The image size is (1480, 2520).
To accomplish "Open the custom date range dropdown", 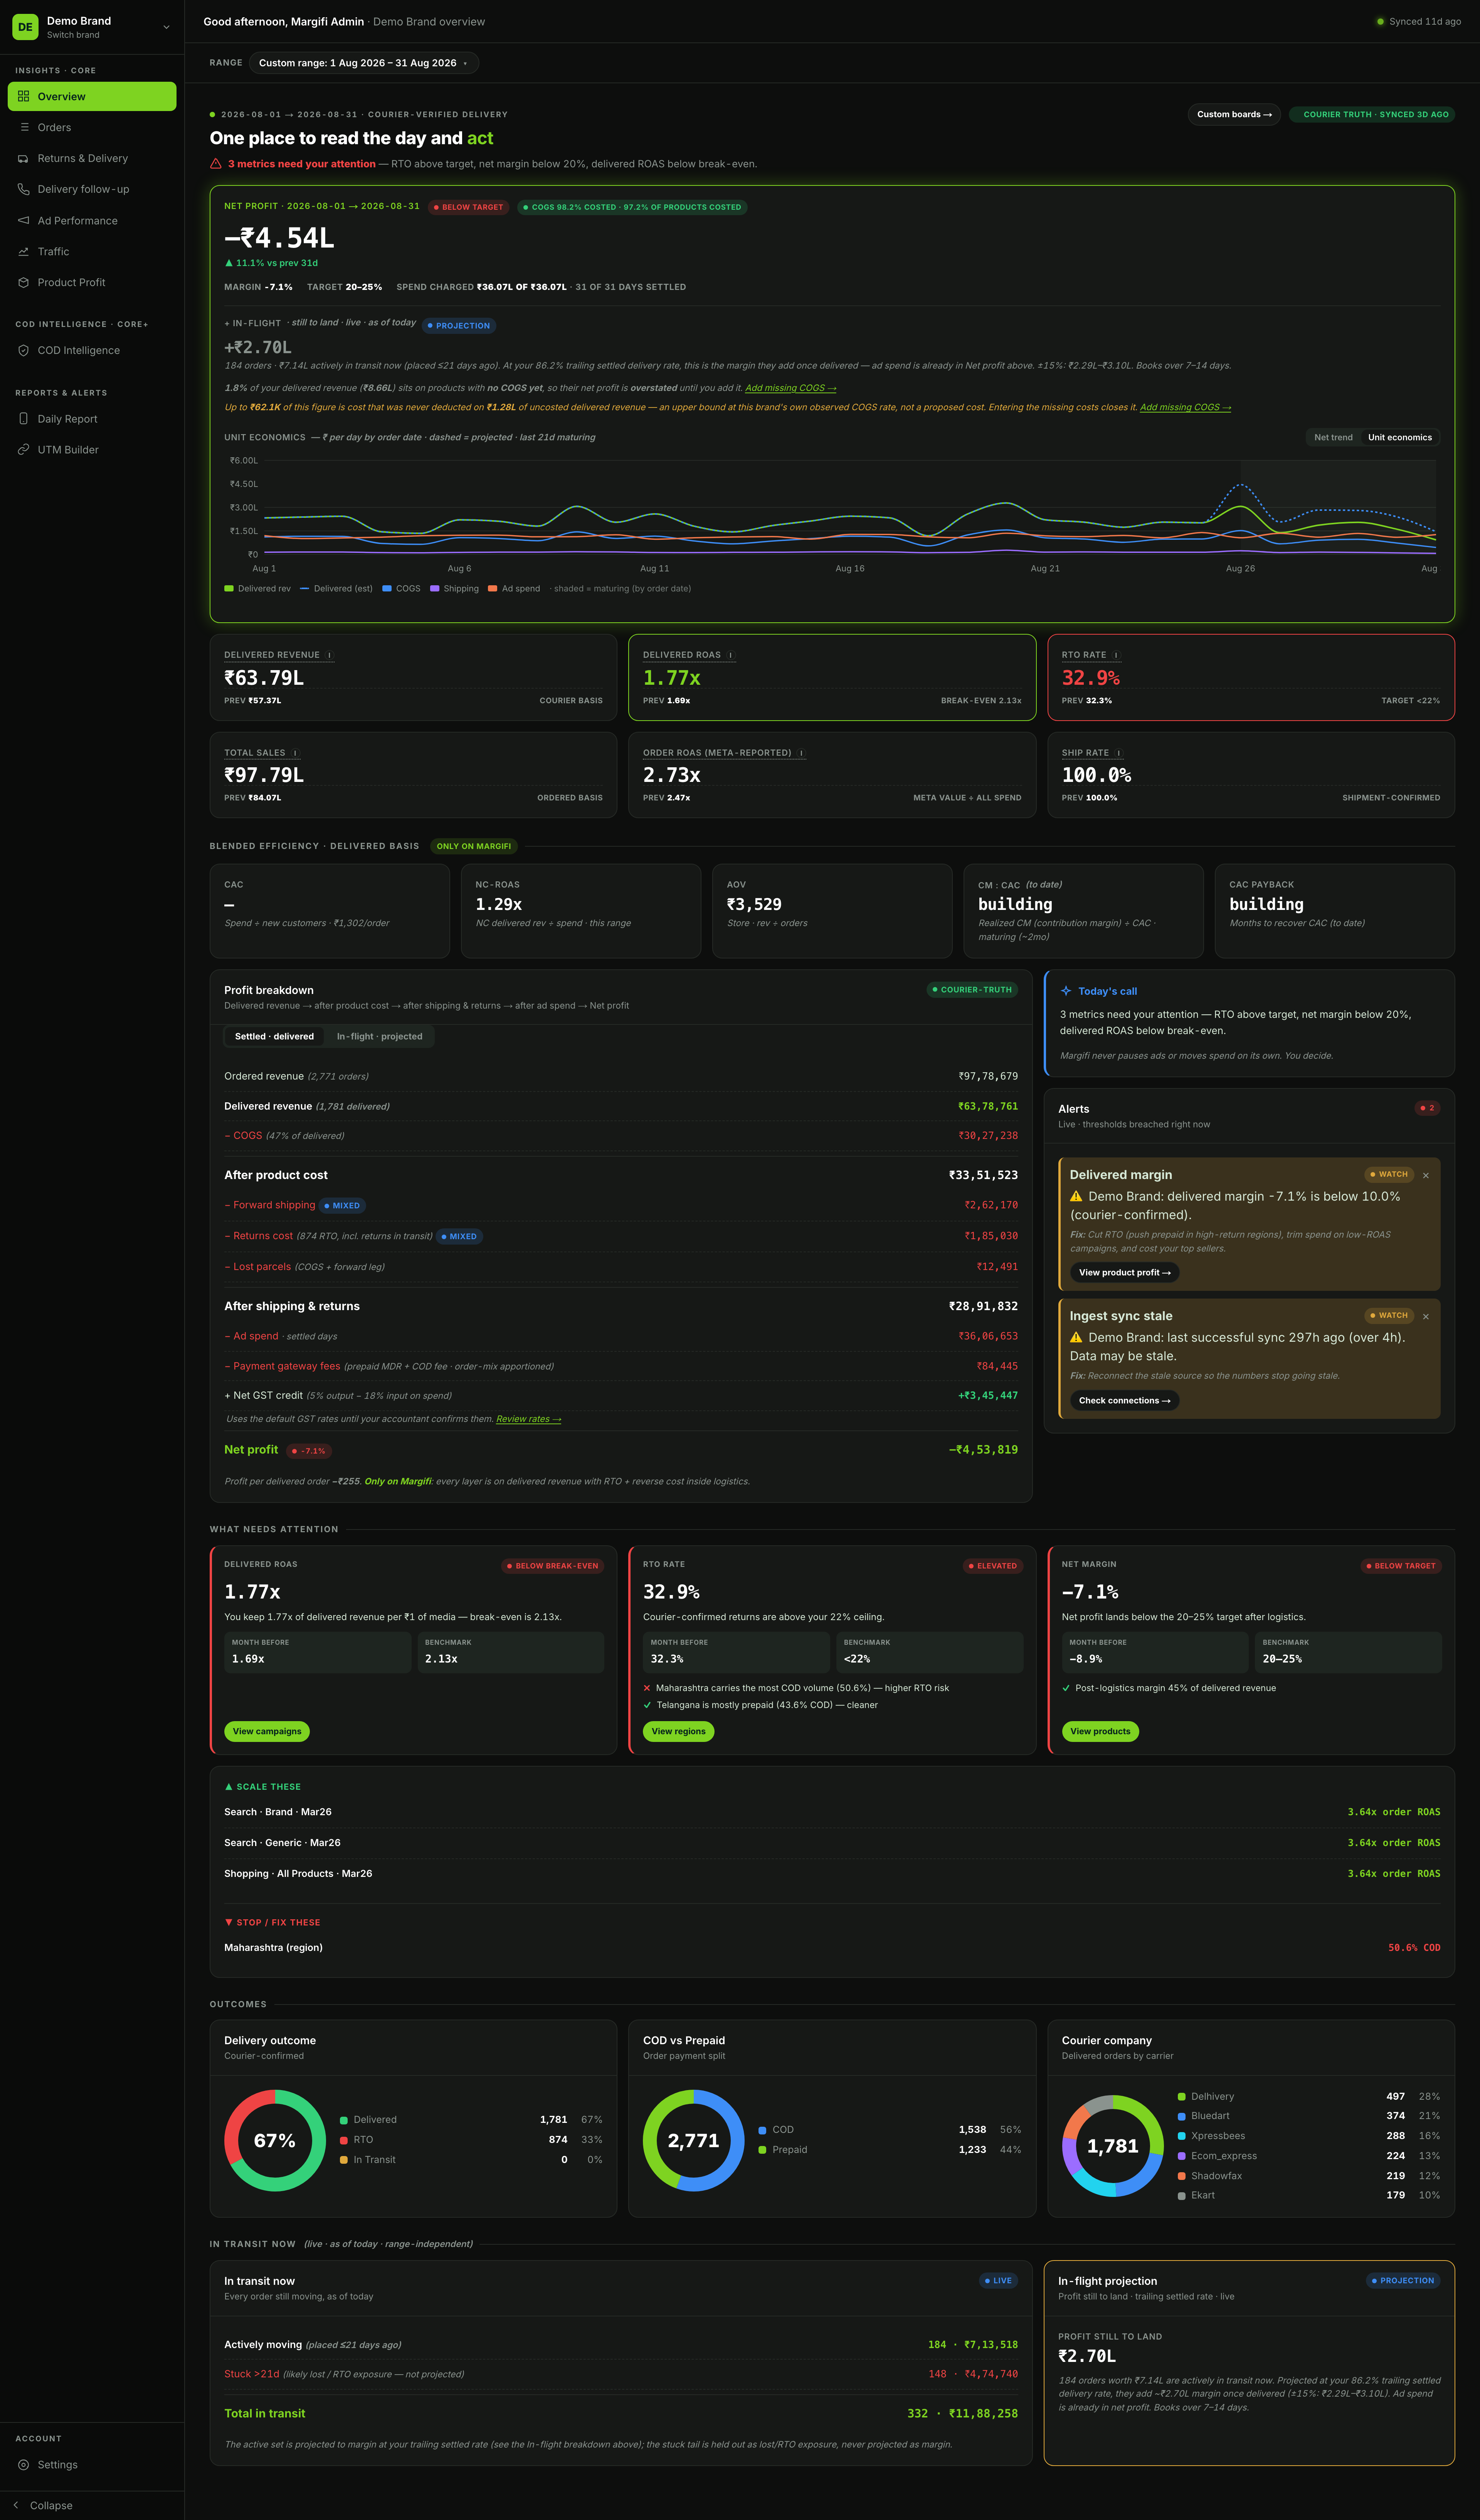I will [364, 63].
